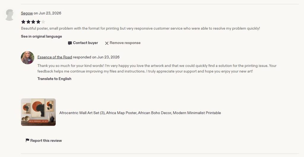Click the speech bubble Contact buyer icon
Viewport: 304px width, 157px height.
70,43
